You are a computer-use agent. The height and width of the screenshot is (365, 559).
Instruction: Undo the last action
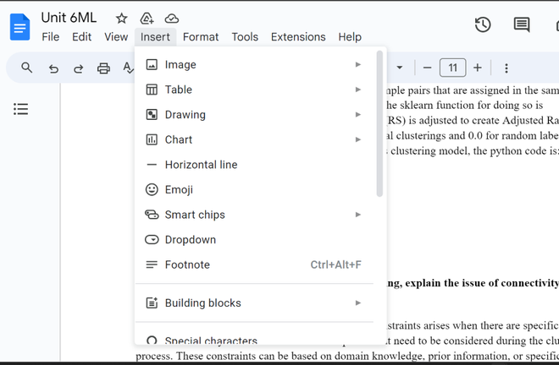[53, 68]
